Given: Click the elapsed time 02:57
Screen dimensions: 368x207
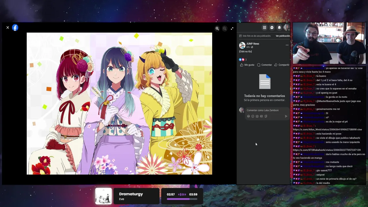Looking at the screenshot, I should click(171, 195).
